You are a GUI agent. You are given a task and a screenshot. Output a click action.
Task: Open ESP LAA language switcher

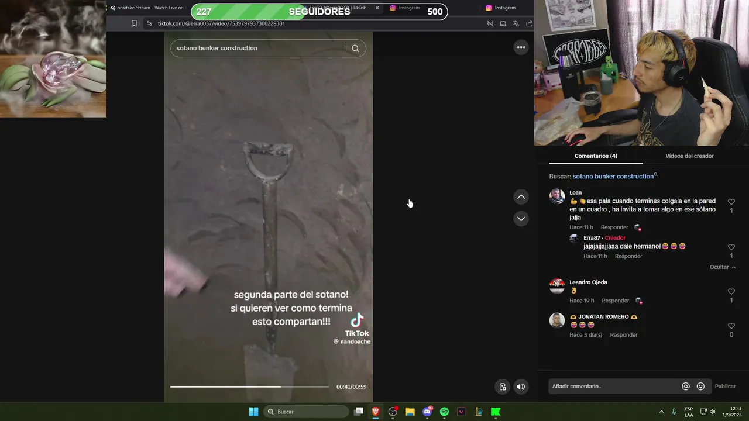(x=689, y=412)
